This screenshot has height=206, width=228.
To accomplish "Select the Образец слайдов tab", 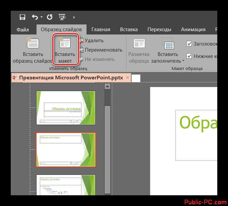I will tap(61, 29).
